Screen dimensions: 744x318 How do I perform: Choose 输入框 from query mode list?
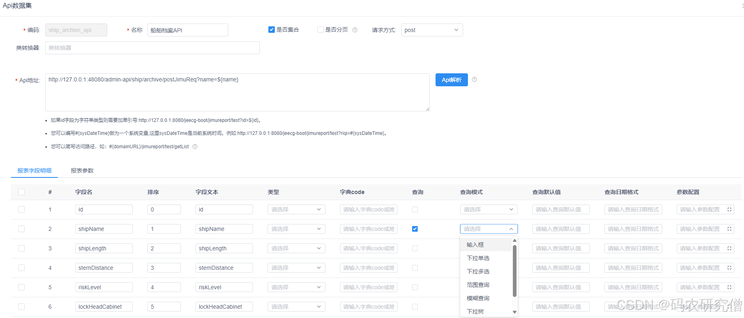pyautogui.click(x=487, y=245)
